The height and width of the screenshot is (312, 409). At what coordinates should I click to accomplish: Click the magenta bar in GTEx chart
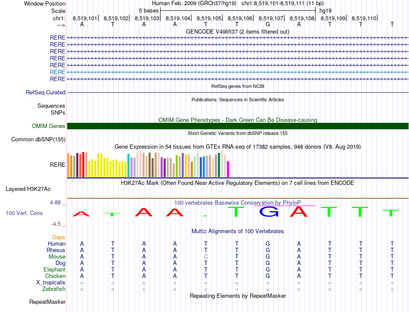[228, 169]
